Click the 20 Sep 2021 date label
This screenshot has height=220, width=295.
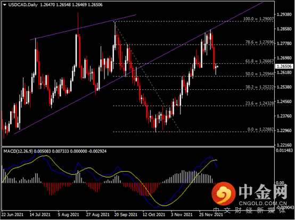coord(126,214)
